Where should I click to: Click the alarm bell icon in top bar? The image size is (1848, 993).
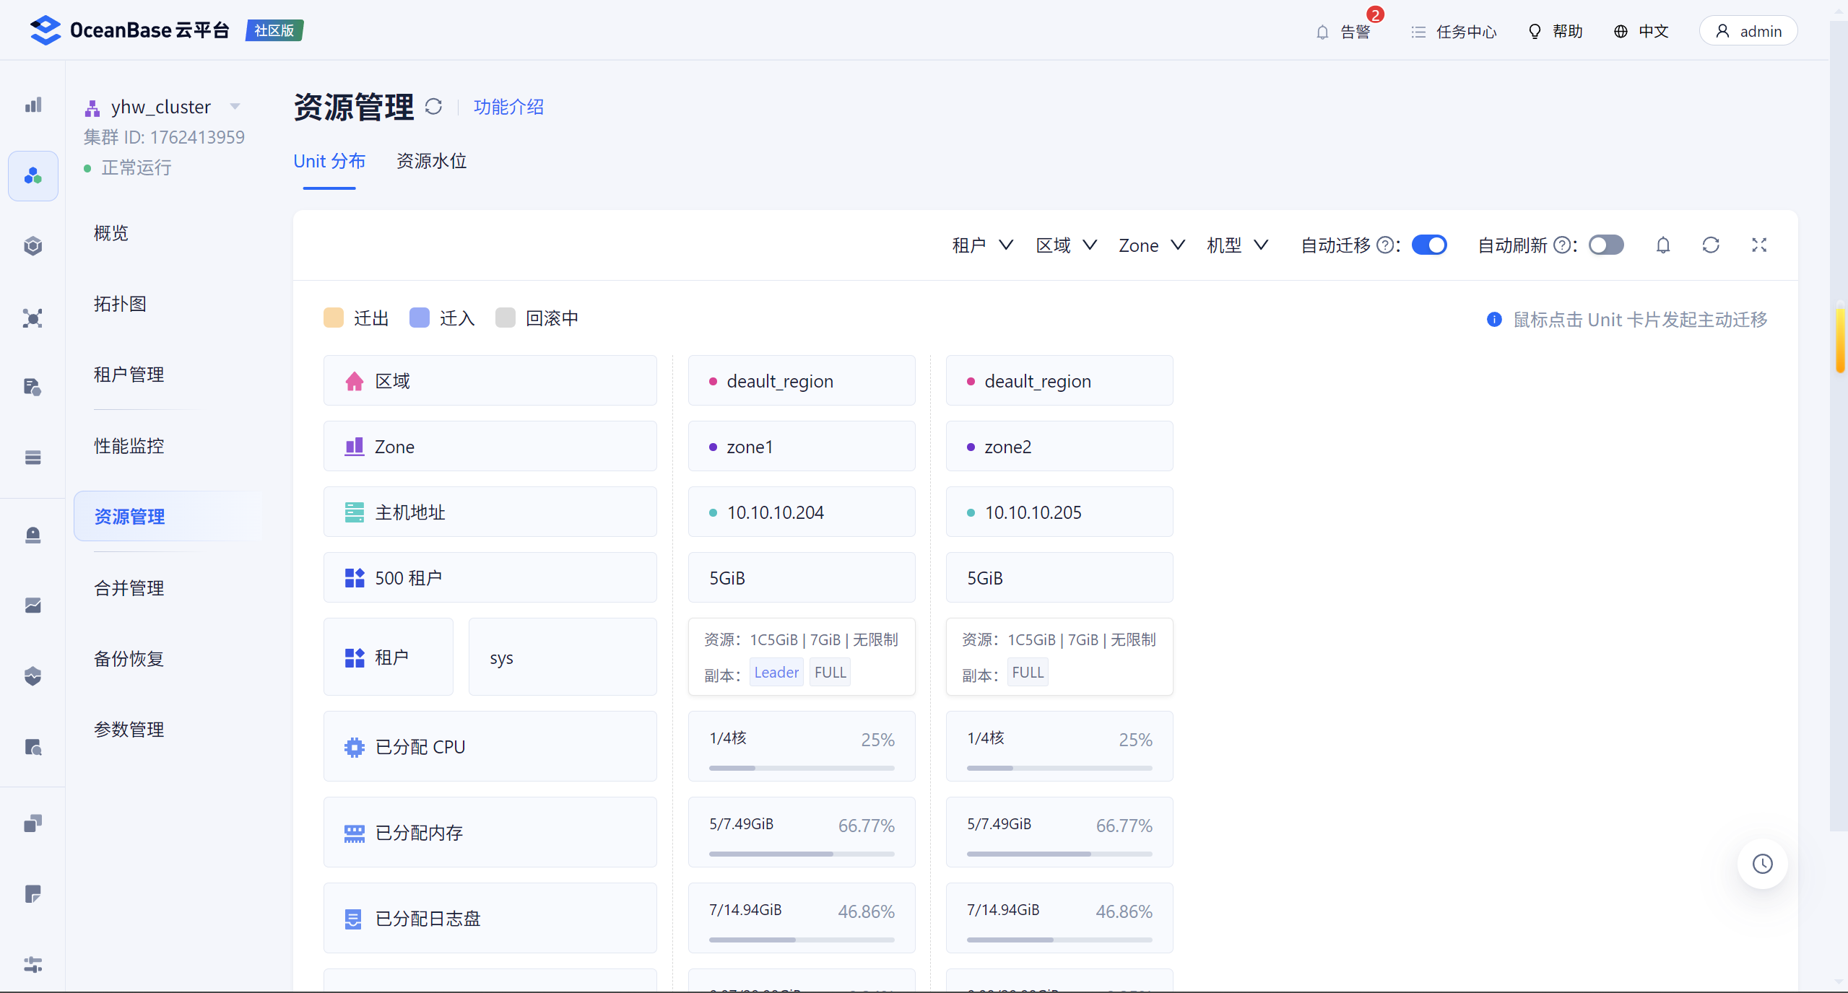tap(1322, 32)
